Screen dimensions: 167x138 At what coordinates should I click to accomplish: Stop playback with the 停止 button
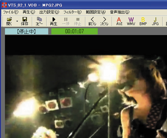[78, 21]
